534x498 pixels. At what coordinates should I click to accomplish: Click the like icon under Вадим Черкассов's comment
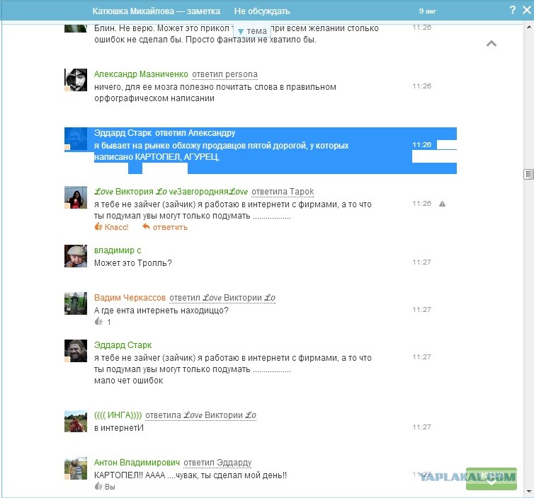coord(98,321)
